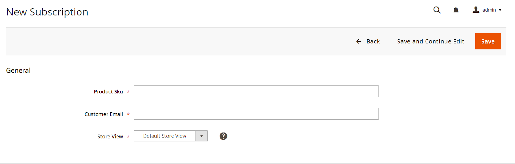This screenshot has width=515, height=164.
Task: Focus the Product Sku text field
Action: [256, 91]
